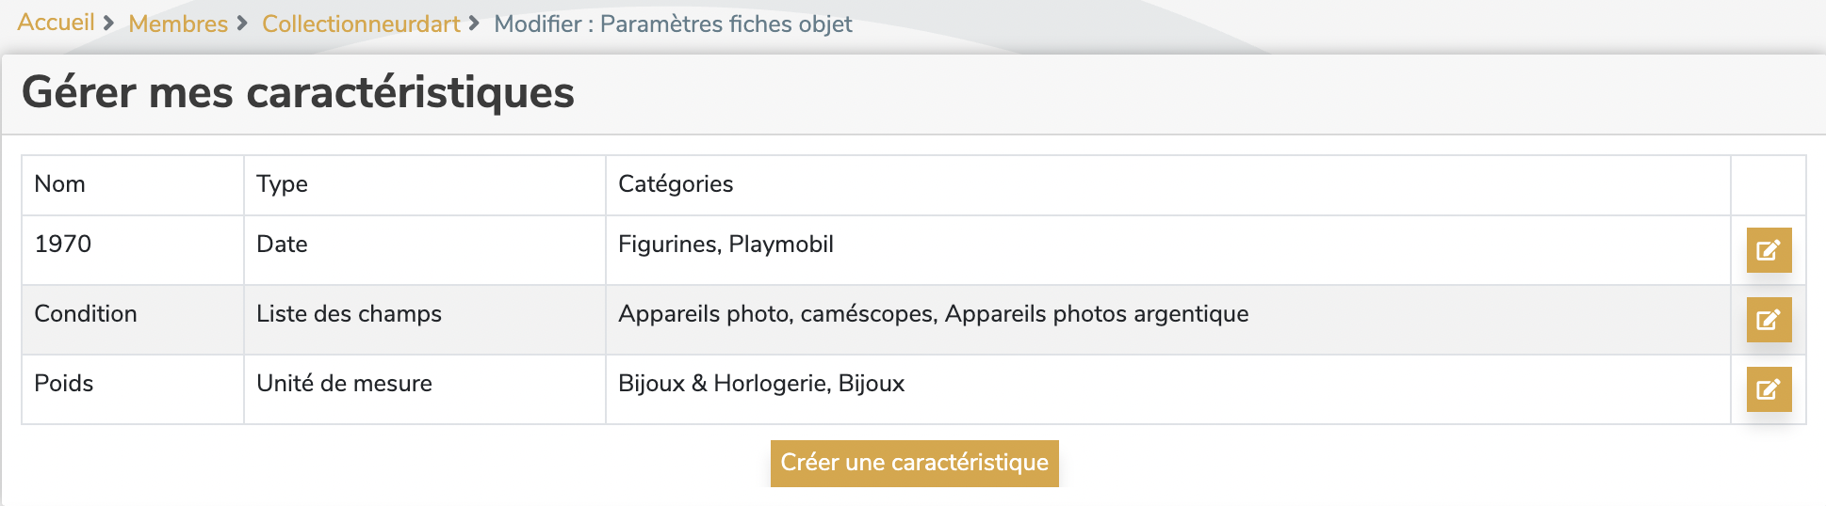The image size is (1826, 506).
Task: Select the Catégories column header
Action: (1168, 185)
